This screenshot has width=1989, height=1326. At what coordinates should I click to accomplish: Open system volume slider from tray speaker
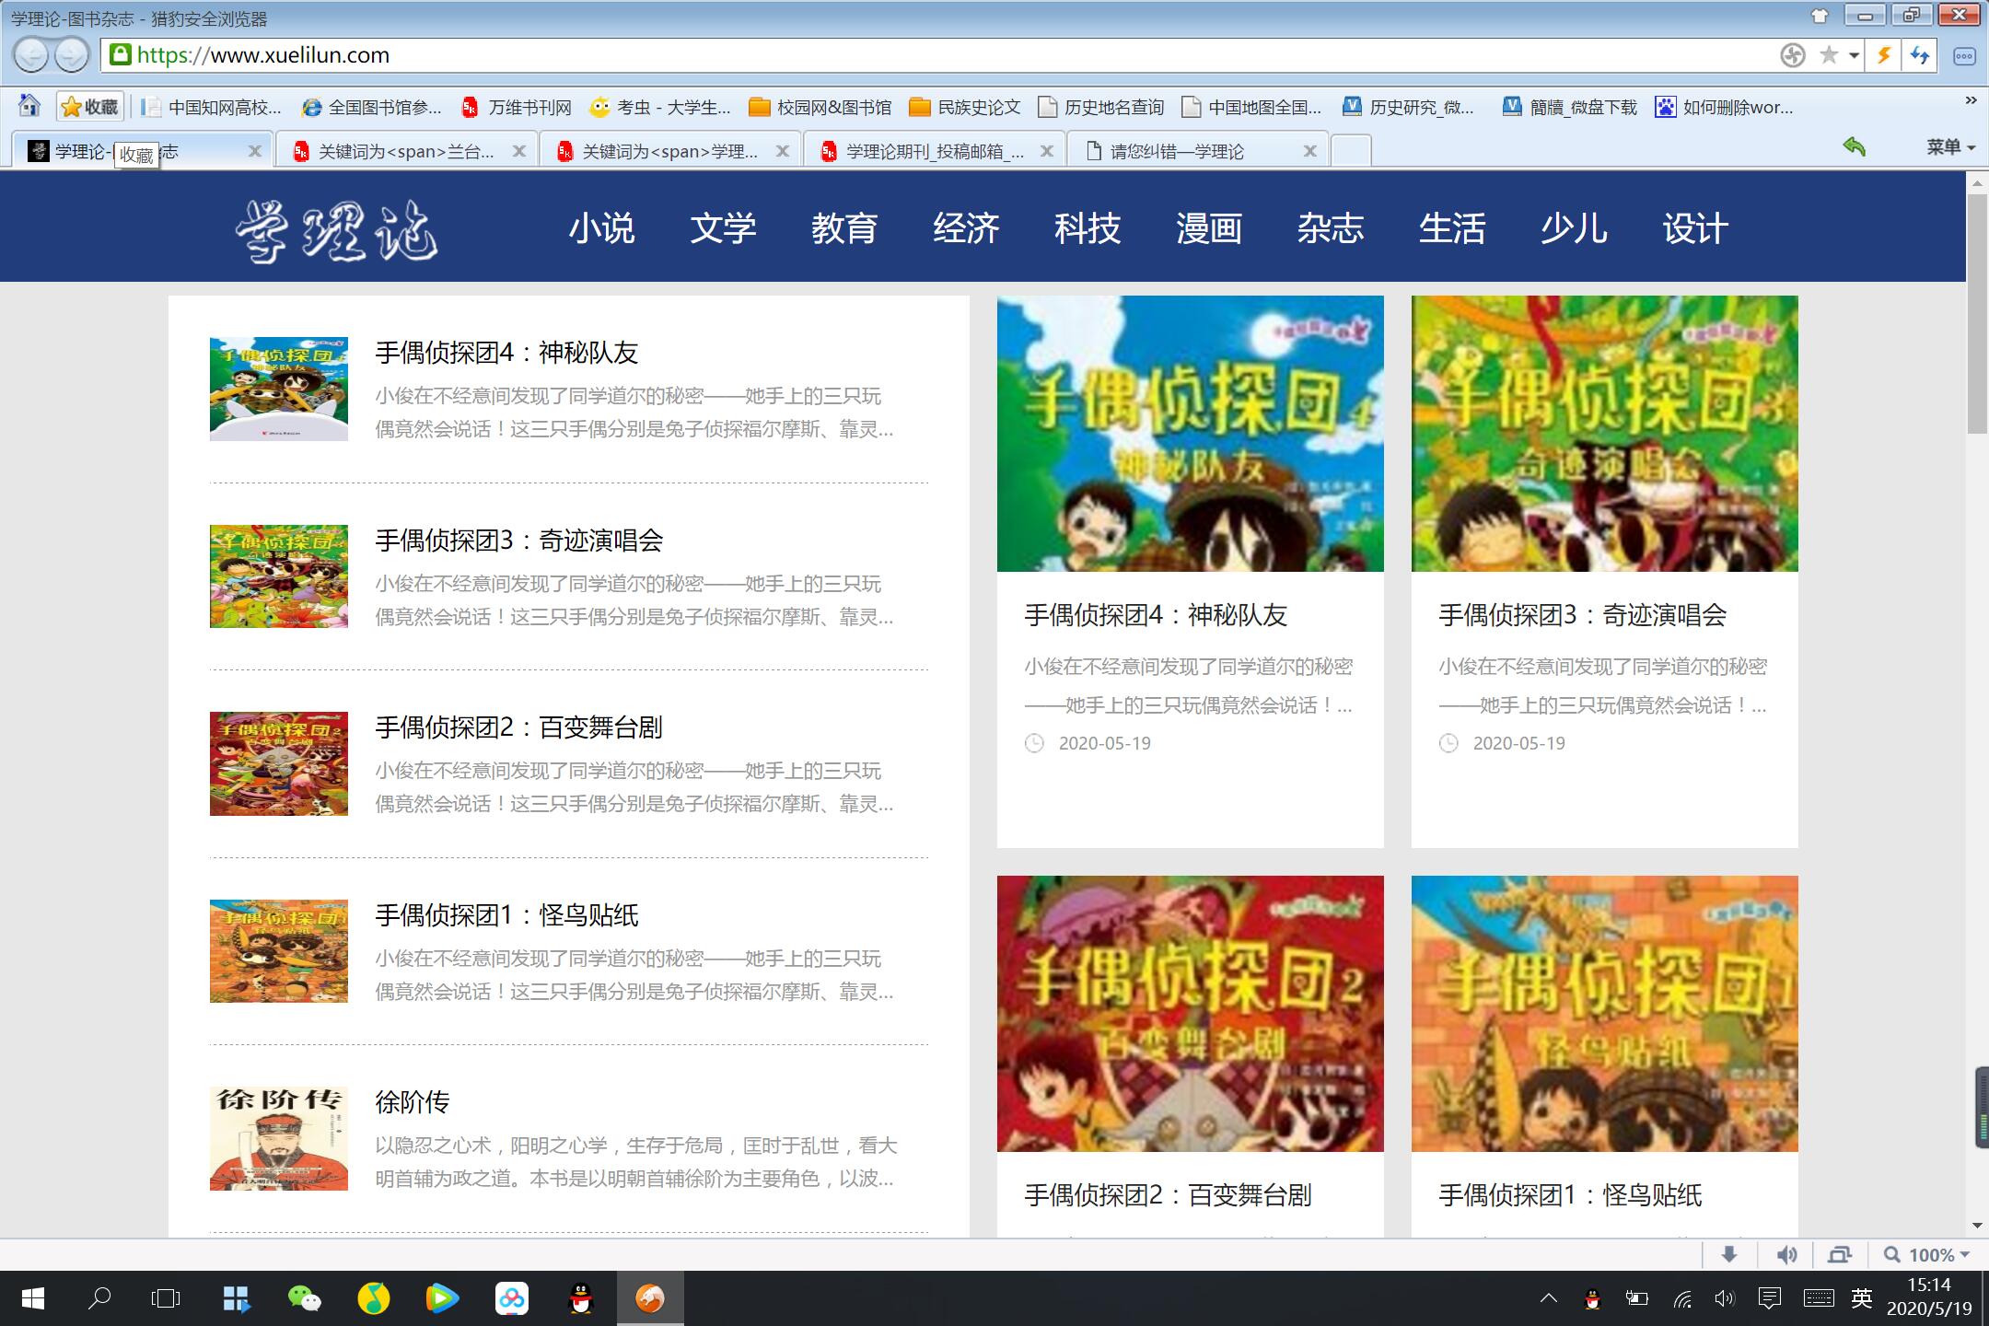tap(1725, 1298)
